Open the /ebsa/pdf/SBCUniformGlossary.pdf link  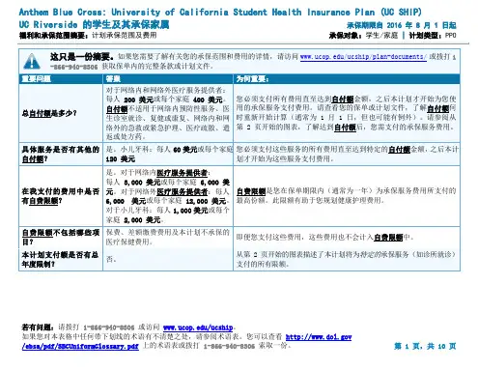(x=80, y=346)
